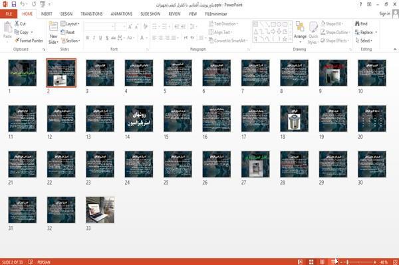Reset the slide layout
Image resolution: width=399 pixels, height=265 pixels.
68,33
